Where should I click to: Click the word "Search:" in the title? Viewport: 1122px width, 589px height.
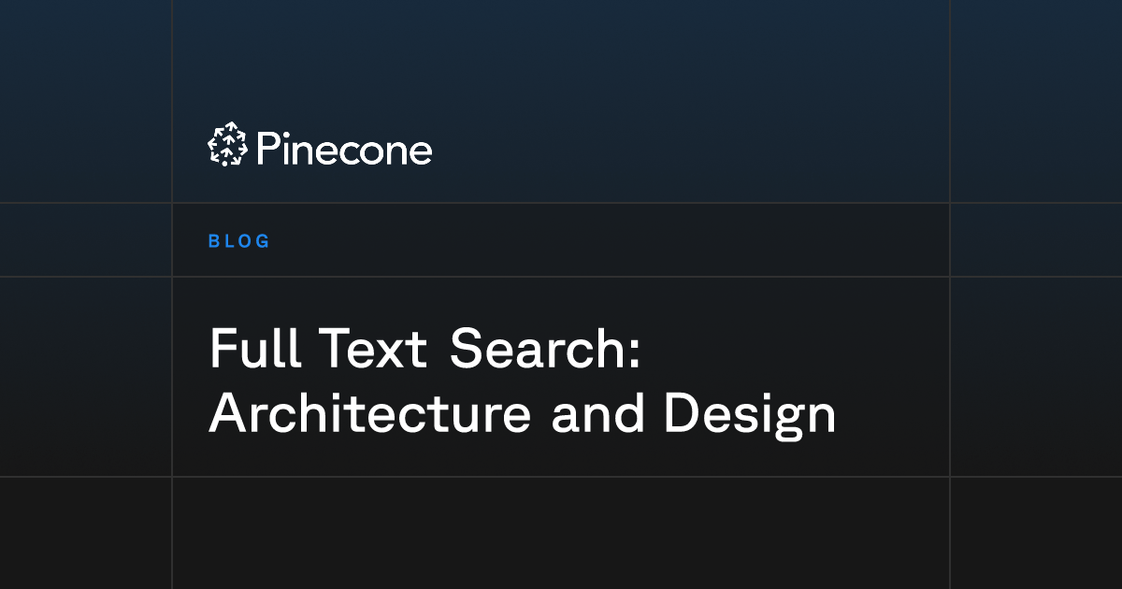click(x=545, y=348)
